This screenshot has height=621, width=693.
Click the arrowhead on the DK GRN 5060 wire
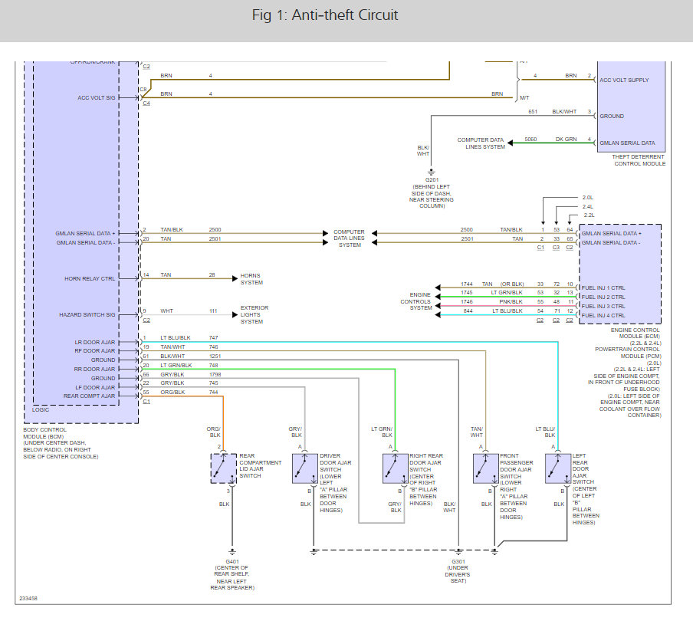pyautogui.click(x=510, y=143)
